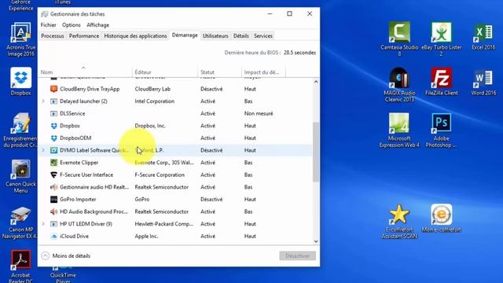Viewport: 503px width, 283px height.
Task: Click the Delayed launcher row icon
Action: tap(54, 101)
